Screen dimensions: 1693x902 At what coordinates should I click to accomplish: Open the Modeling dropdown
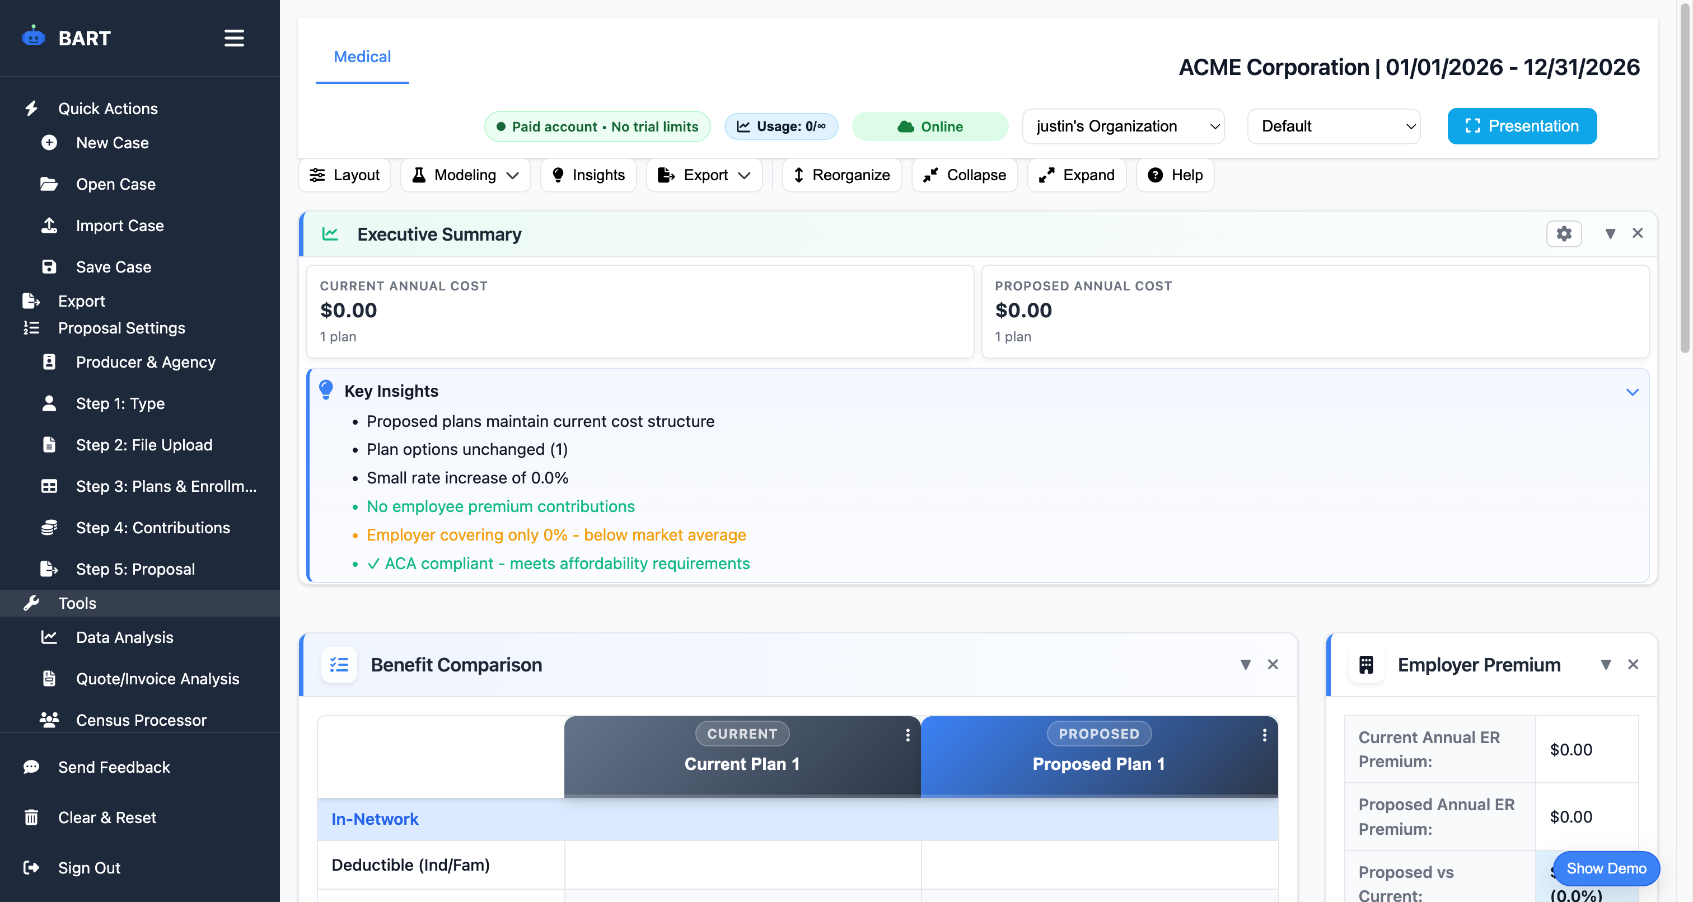(x=465, y=175)
